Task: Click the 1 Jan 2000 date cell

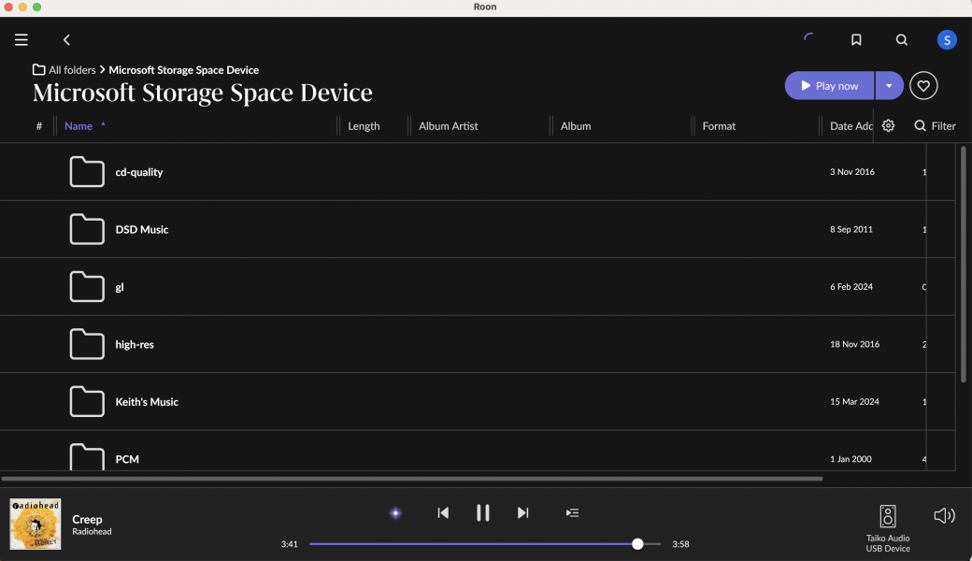Action: tap(850, 459)
